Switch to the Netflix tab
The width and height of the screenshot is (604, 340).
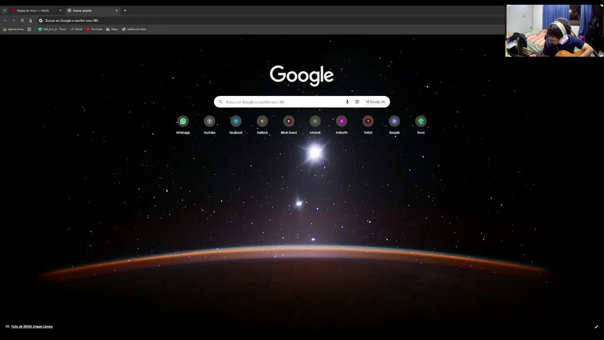36,10
